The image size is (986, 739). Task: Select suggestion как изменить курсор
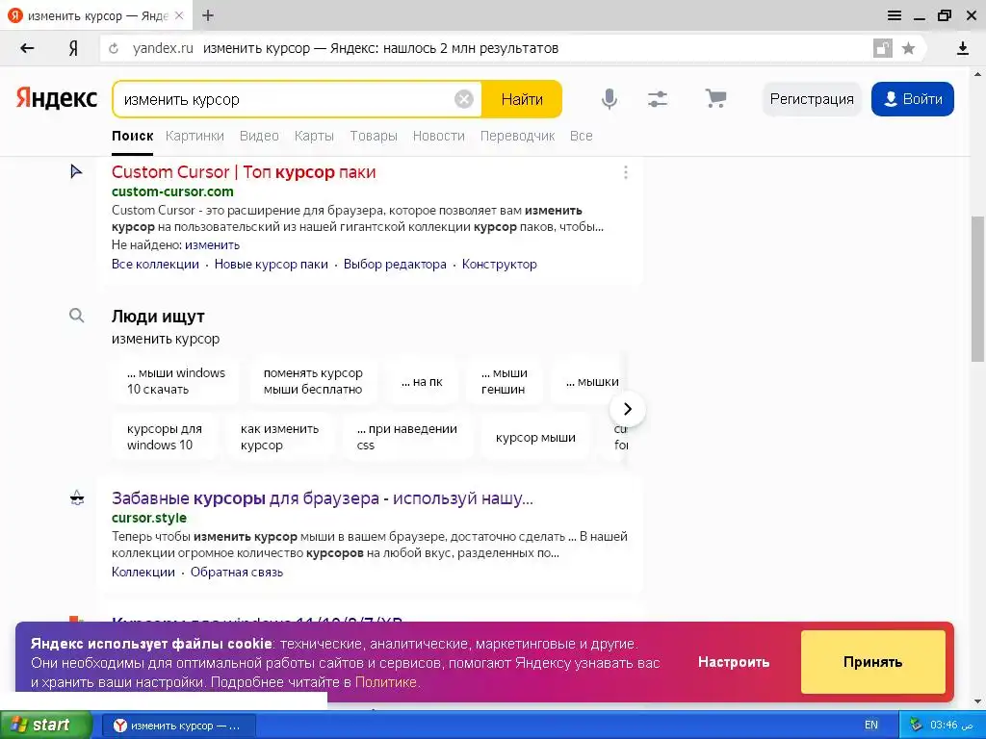pos(279,437)
